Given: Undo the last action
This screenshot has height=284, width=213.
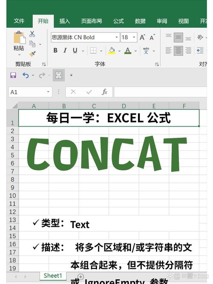Looking at the screenshot, I should pos(26,75).
